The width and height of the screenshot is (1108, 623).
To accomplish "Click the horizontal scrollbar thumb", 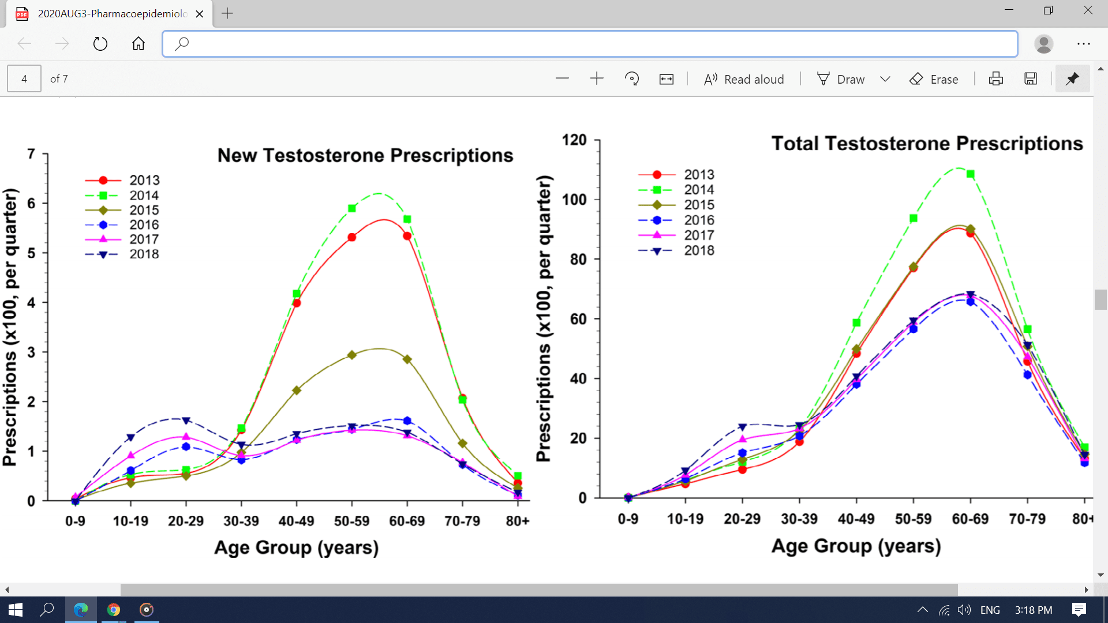I will [x=539, y=590].
